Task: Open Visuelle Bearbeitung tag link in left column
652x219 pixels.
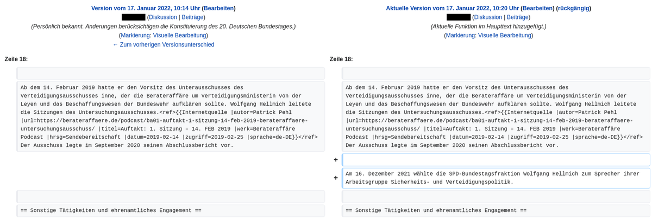Action: coord(179,35)
